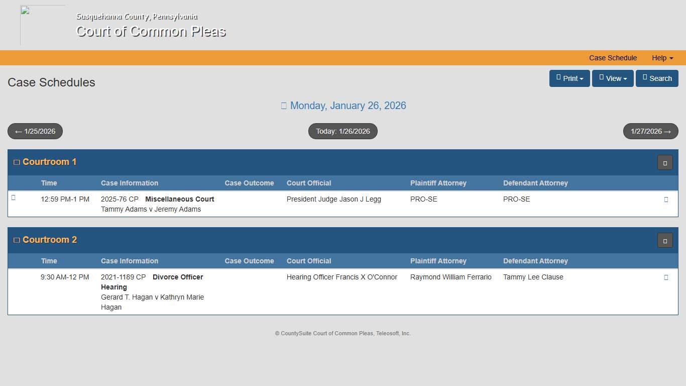Open the Print dropdown menu

(x=569, y=78)
